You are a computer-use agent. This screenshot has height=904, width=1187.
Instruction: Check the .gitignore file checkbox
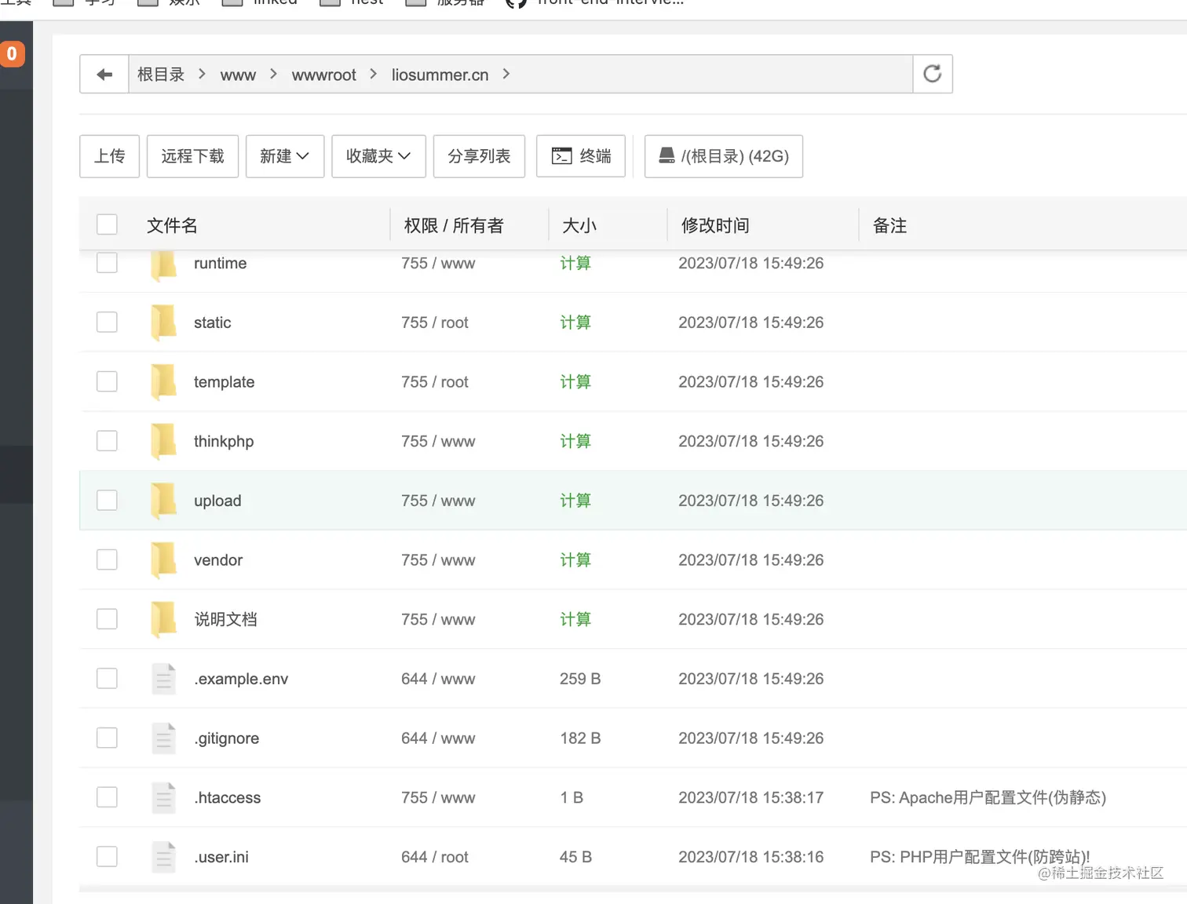(107, 738)
